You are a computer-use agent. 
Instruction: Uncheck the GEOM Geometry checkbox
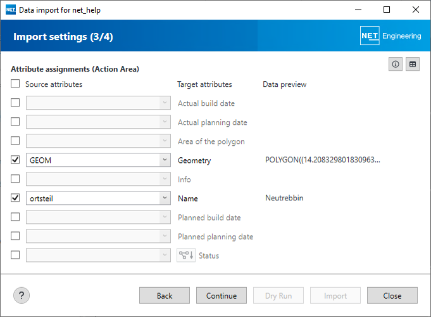click(x=15, y=160)
